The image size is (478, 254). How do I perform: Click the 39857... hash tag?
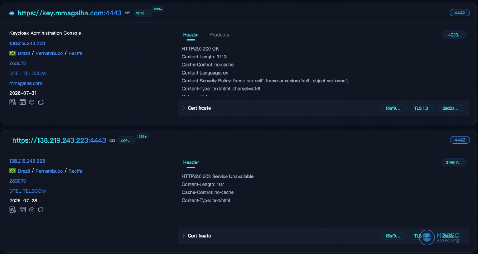(x=454, y=162)
